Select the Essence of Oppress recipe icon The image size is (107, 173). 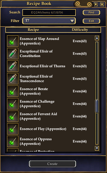pos(13,141)
